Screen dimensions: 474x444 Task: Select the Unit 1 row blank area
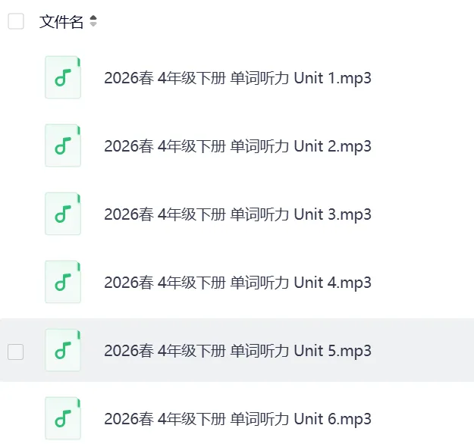(423, 77)
